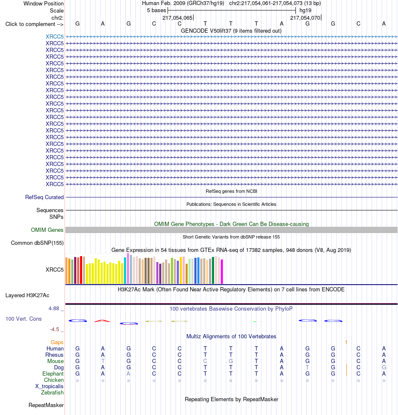The image size is (398, 415).
Task: Click XRCC5 label beside GTEx bar chart
Action: pyautogui.click(x=54, y=270)
